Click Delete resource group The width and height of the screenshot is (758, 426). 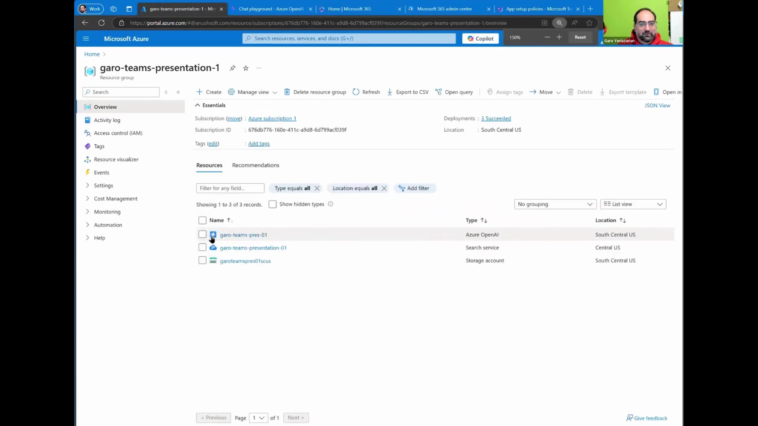315,92
